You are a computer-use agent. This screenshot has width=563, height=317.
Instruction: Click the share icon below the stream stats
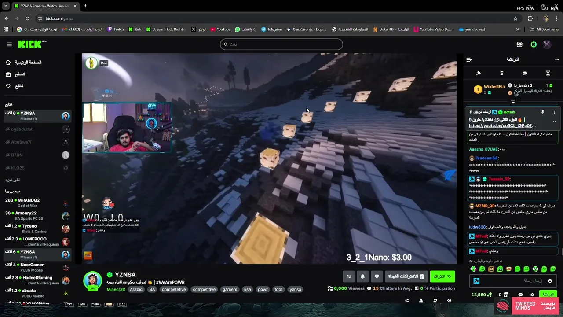[x=407, y=301]
